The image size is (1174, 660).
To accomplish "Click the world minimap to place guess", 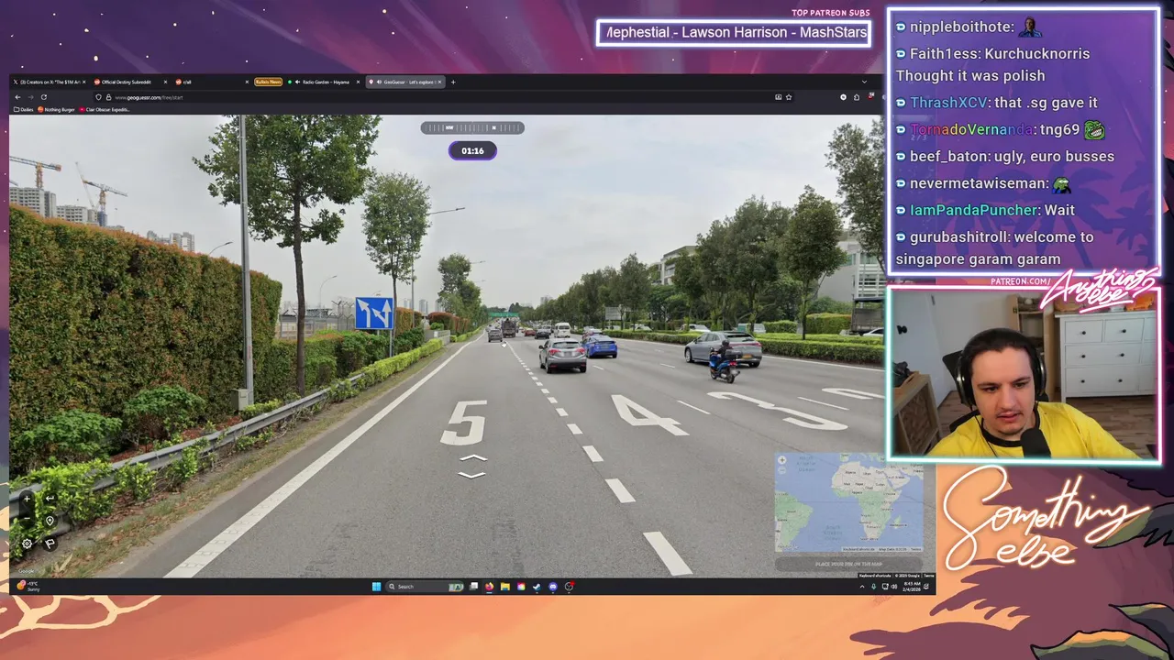I will point(849,502).
